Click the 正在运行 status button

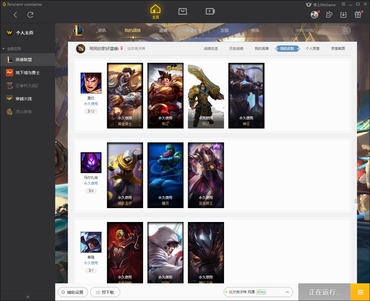325,292
